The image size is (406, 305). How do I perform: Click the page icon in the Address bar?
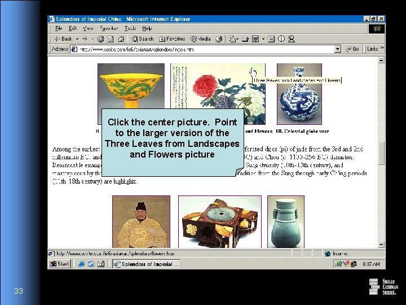pyautogui.click(x=74, y=49)
